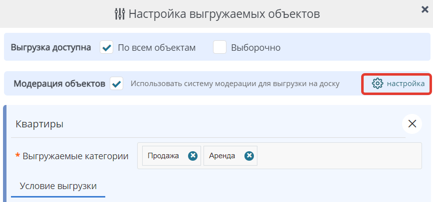Click the 'Настройка выгружаемых объектов' title text
Viewport: 433px width, 202px height.
pyautogui.click(x=224, y=13)
